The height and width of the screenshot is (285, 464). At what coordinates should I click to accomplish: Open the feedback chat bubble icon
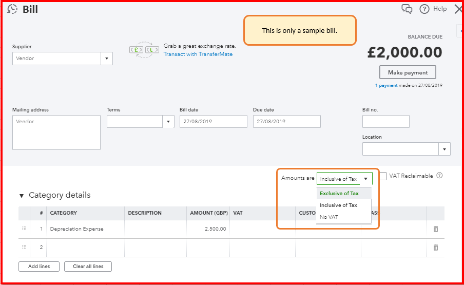(407, 9)
